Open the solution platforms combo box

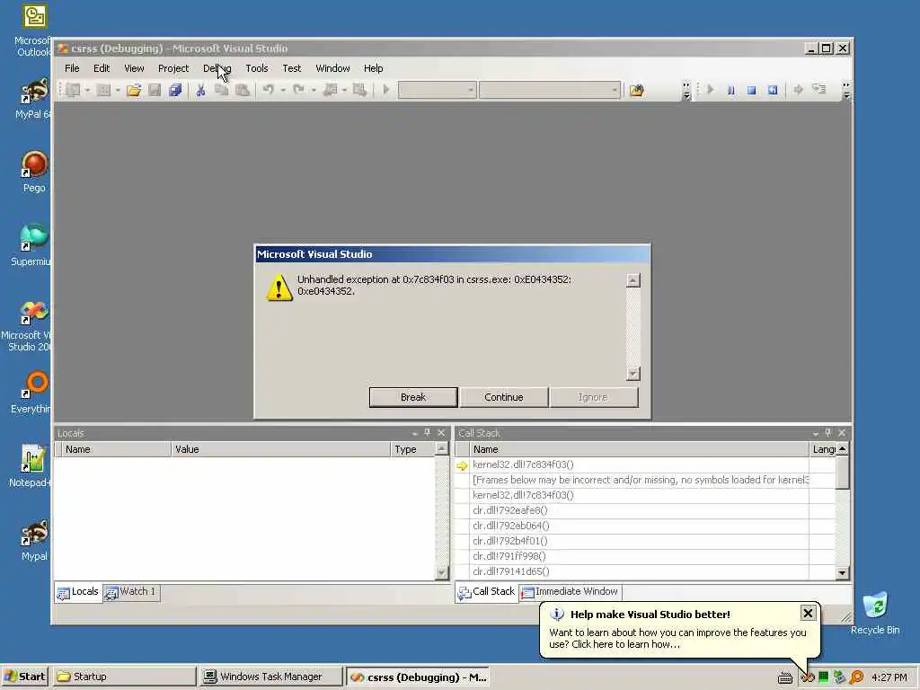tap(550, 90)
